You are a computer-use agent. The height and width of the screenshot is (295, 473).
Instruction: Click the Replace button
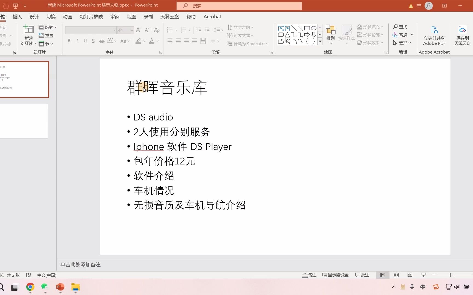pos(400,35)
